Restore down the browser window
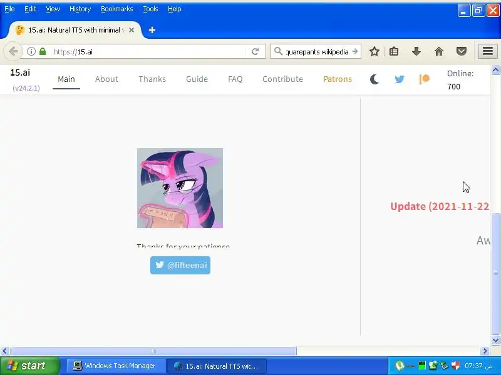Screen dimensions: 501x375 [x=478, y=11]
